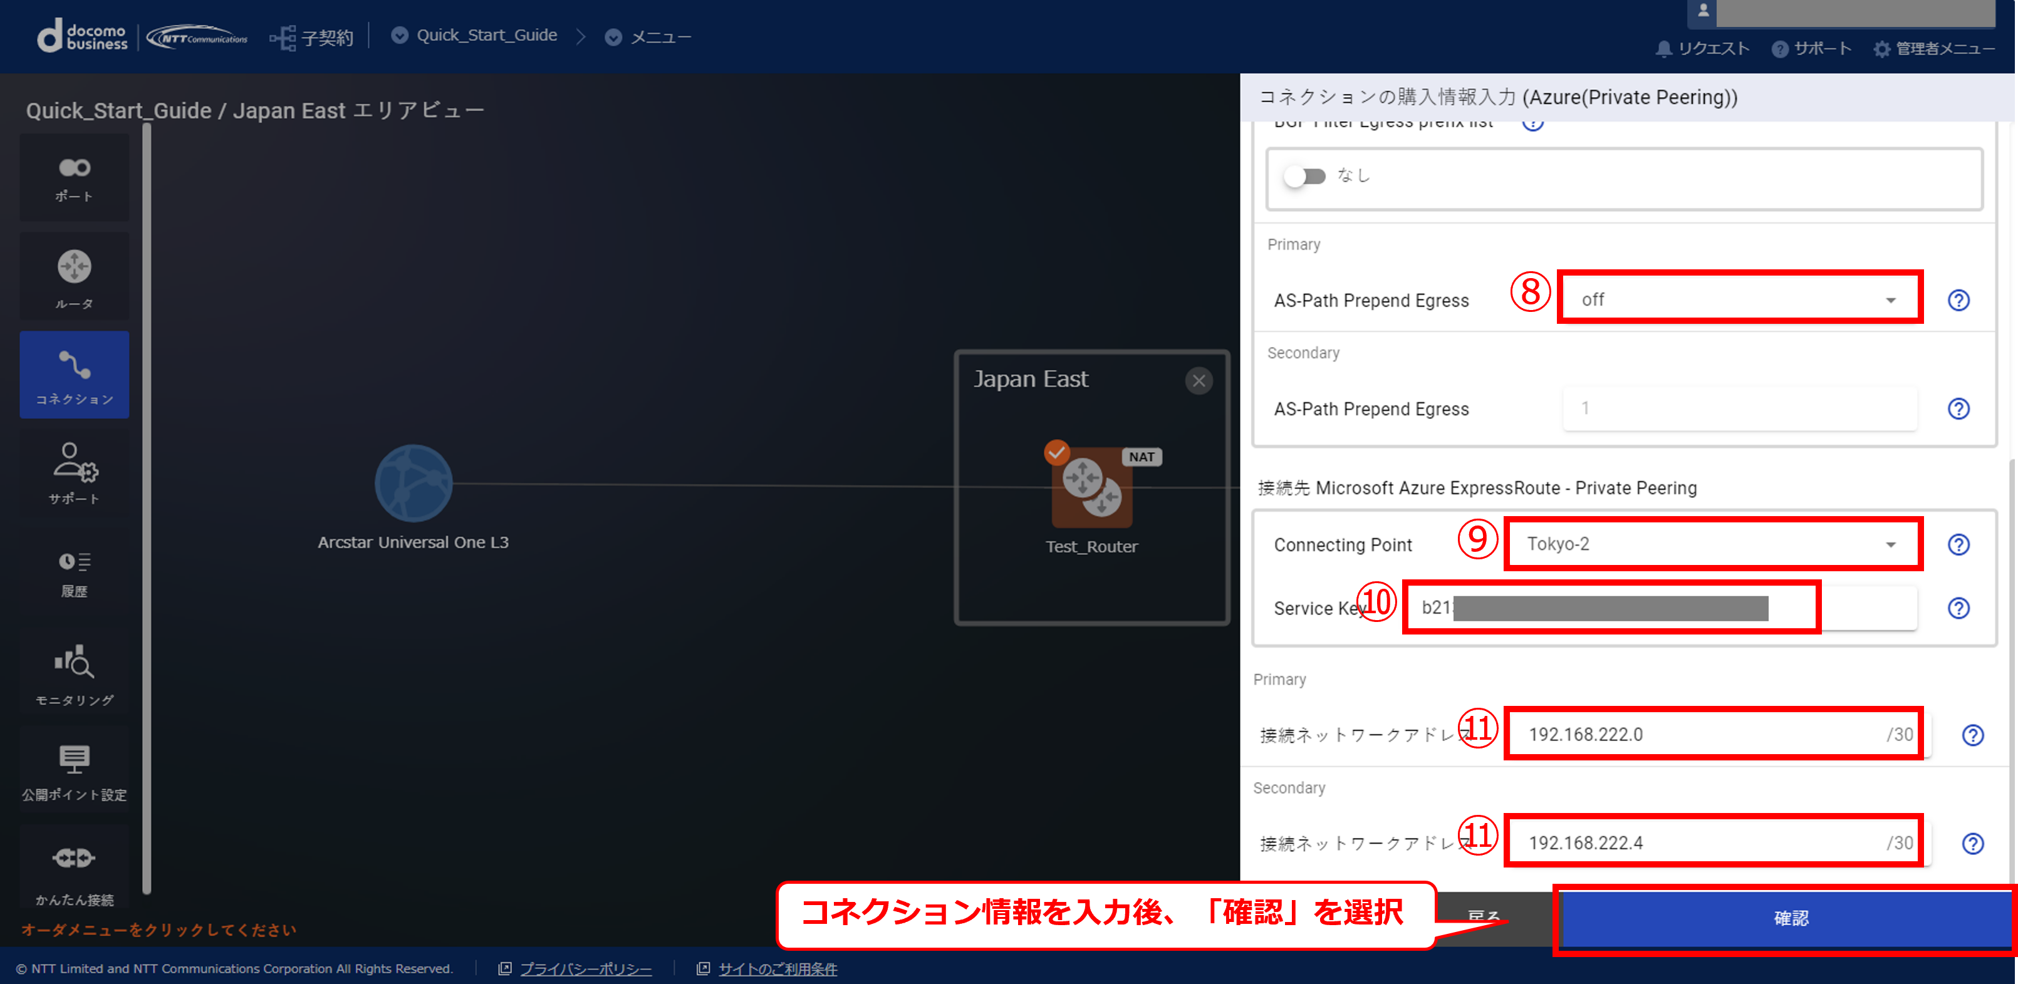Open 子契約 in the header

click(x=312, y=37)
